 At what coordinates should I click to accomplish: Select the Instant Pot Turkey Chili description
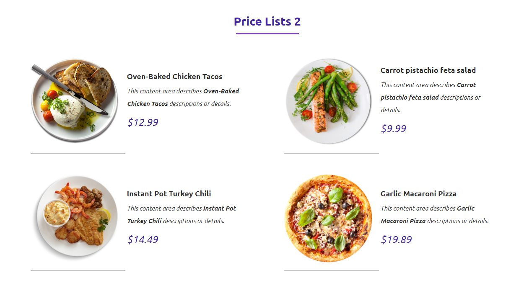click(182, 215)
